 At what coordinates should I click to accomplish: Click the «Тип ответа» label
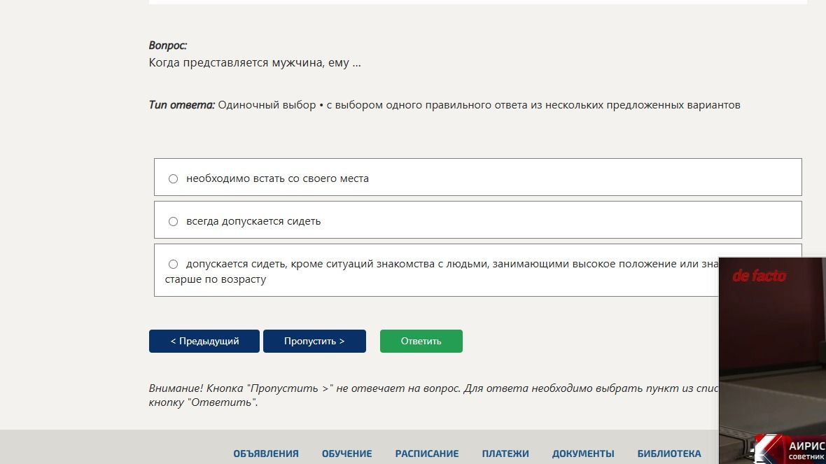click(182, 105)
